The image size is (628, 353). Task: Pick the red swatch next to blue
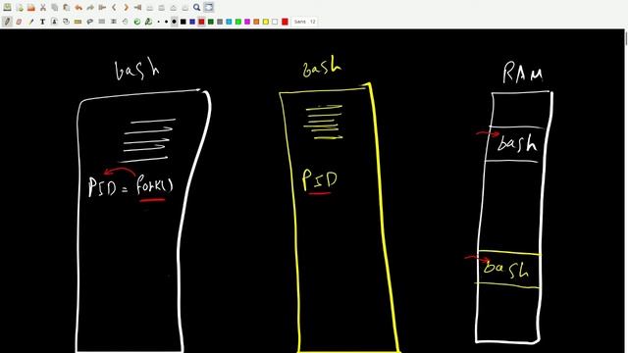click(x=201, y=22)
